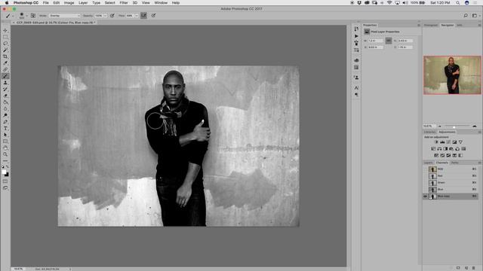Screen dimensions: 483x271
Task: Open the Channels panel flyout menu
Action: point(479,163)
